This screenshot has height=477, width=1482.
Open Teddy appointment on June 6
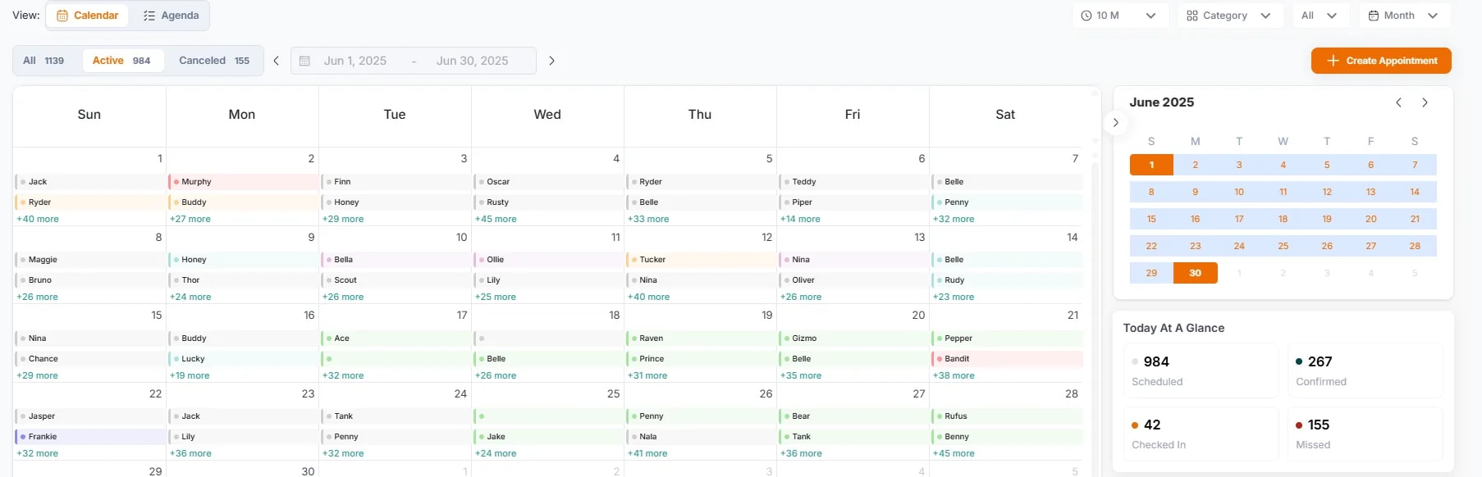coord(853,182)
